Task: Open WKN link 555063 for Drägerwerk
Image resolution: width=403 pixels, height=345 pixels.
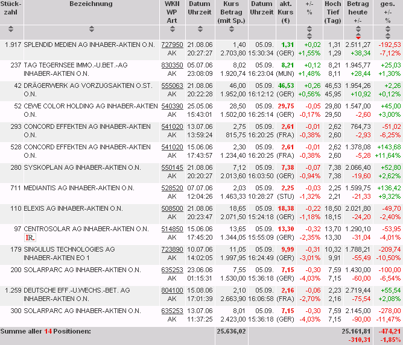Action: coord(172,85)
